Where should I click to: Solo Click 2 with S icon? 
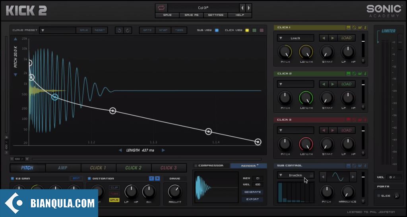pos(365,74)
